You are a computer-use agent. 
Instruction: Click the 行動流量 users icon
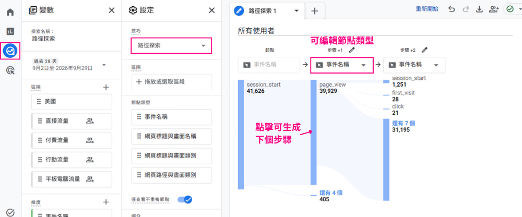click(x=90, y=160)
